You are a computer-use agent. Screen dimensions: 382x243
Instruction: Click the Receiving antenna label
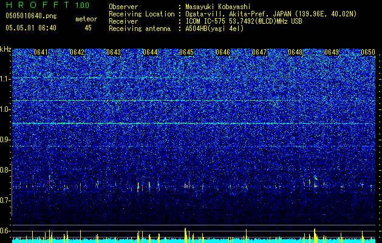[x=140, y=29]
